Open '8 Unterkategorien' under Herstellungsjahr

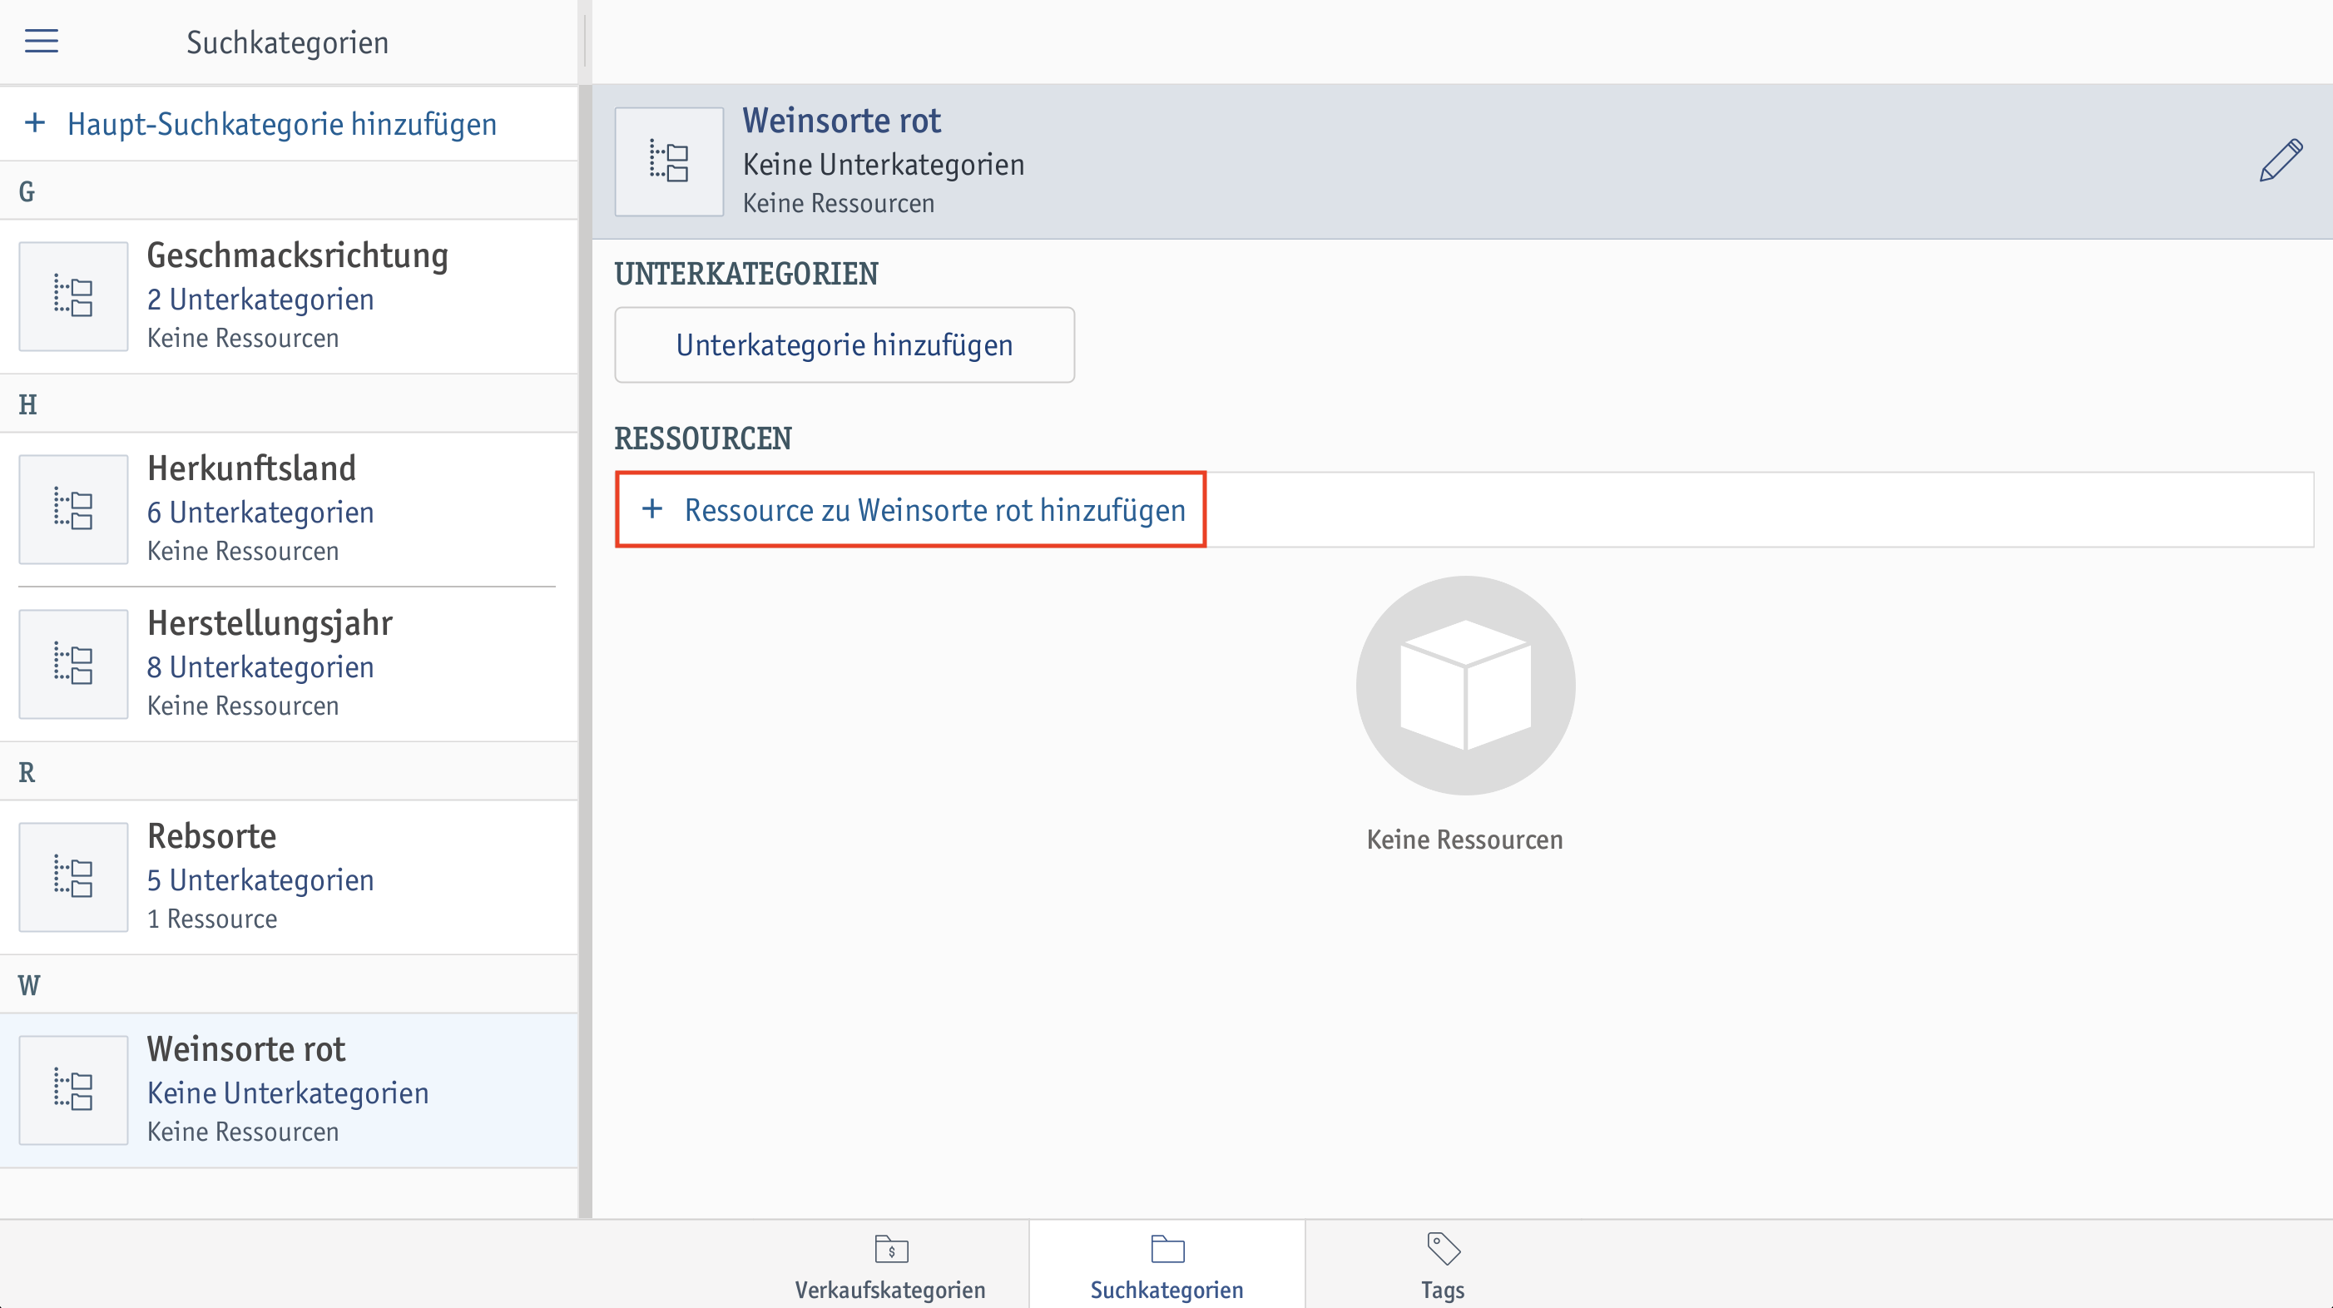point(260,667)
